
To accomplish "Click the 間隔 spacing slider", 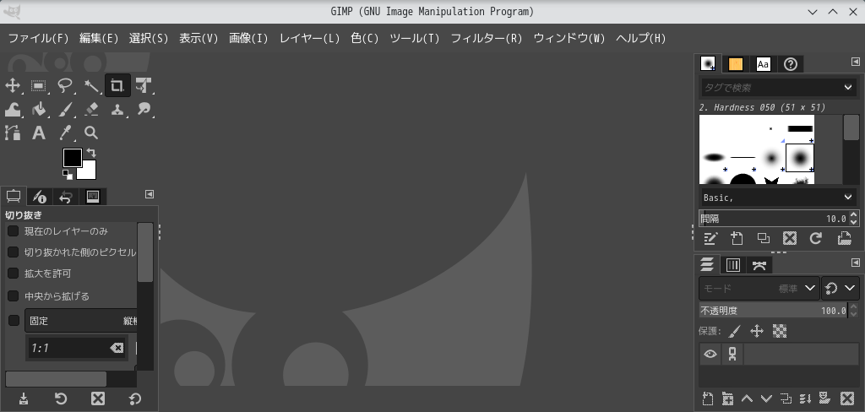I will tap(774, 219).
